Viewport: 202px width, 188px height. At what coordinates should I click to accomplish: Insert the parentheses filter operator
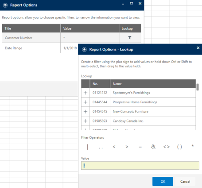pos(179,147)
